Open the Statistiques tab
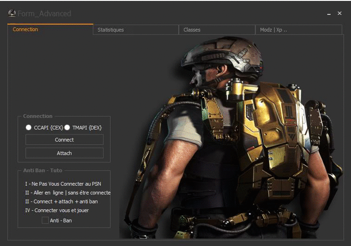The image size is (351, 246). [136, 30]
